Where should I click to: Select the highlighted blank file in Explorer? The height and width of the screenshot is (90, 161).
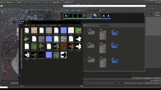click(x=56, y=39)
